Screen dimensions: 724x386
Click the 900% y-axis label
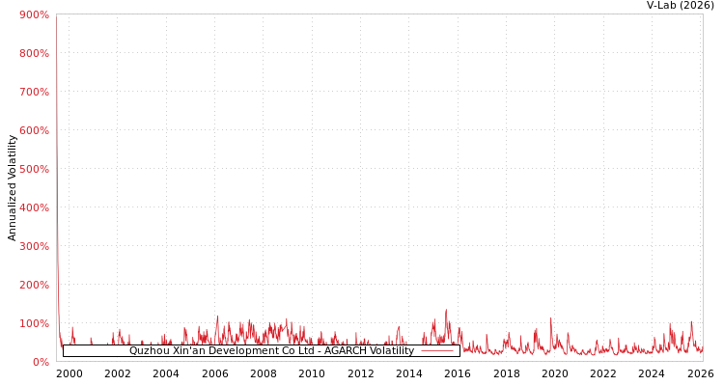pyautogui.click(x=34, y=14)
